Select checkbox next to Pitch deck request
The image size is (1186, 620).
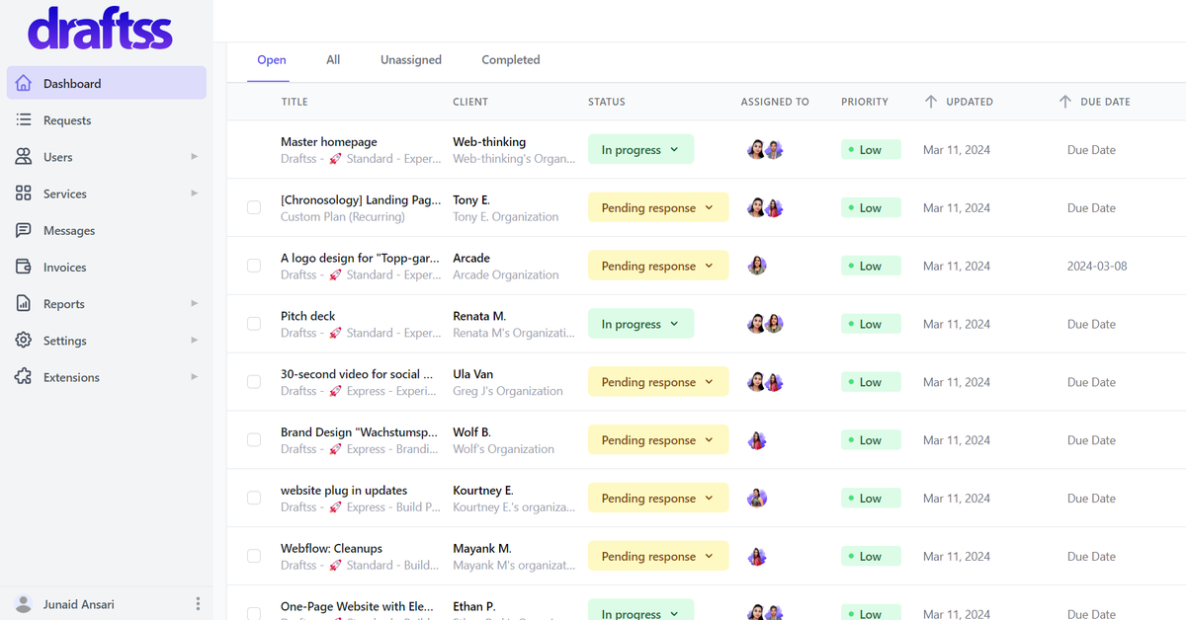click(254, 324)
